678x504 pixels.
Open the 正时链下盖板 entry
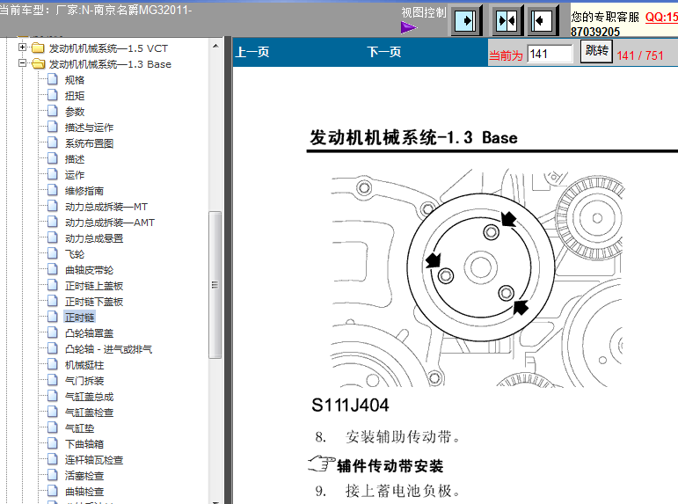[94, 302]
